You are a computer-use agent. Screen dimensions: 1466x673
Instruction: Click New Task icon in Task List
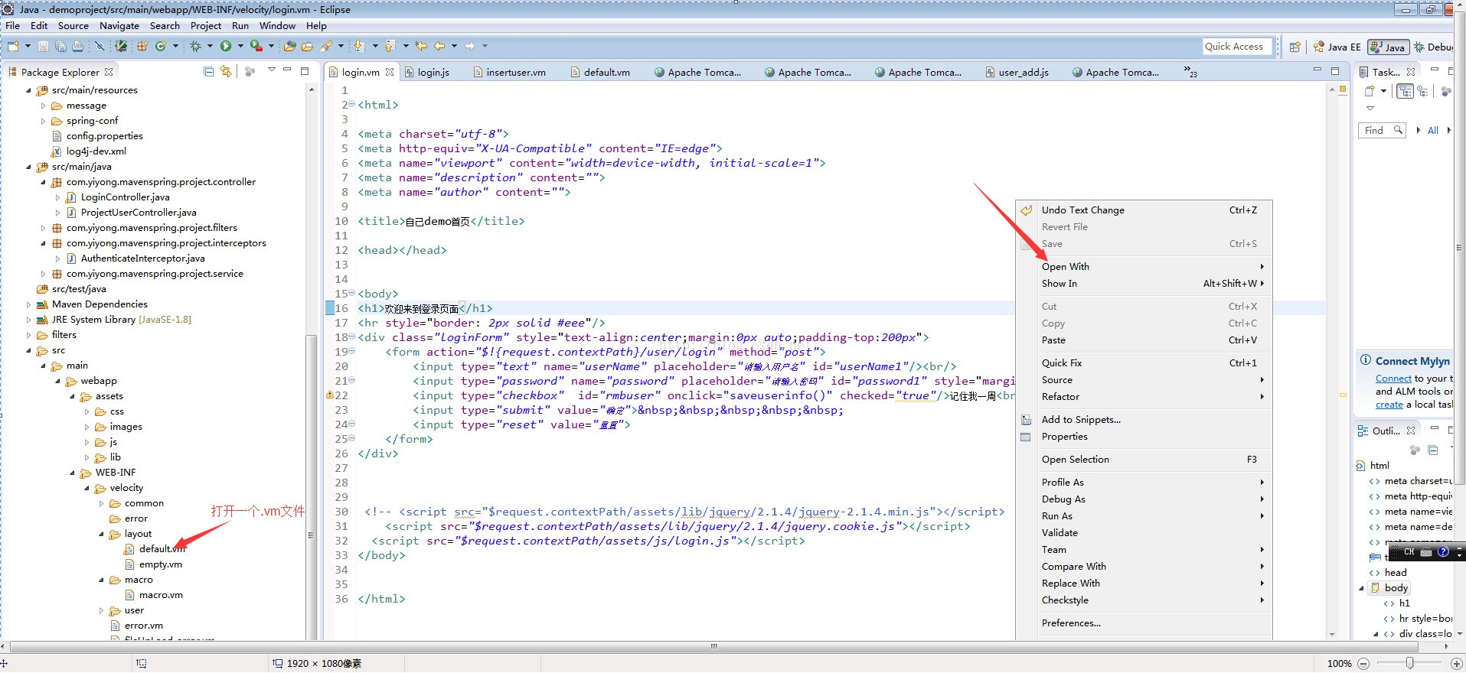1370,91
